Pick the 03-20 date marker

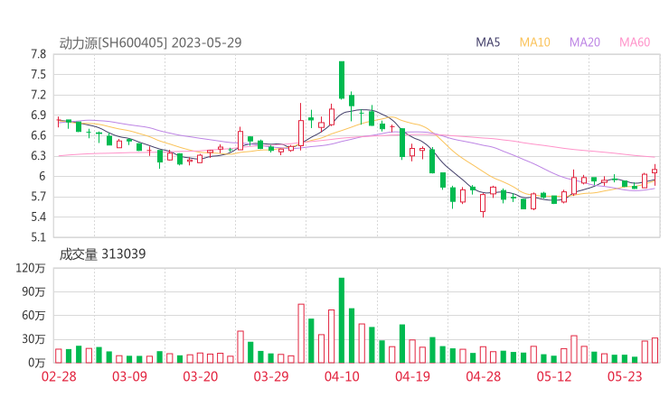(200, 377)
